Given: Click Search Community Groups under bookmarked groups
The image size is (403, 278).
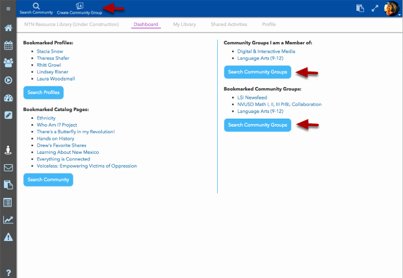Looking at the screenshot, I should tap(257, 125).
